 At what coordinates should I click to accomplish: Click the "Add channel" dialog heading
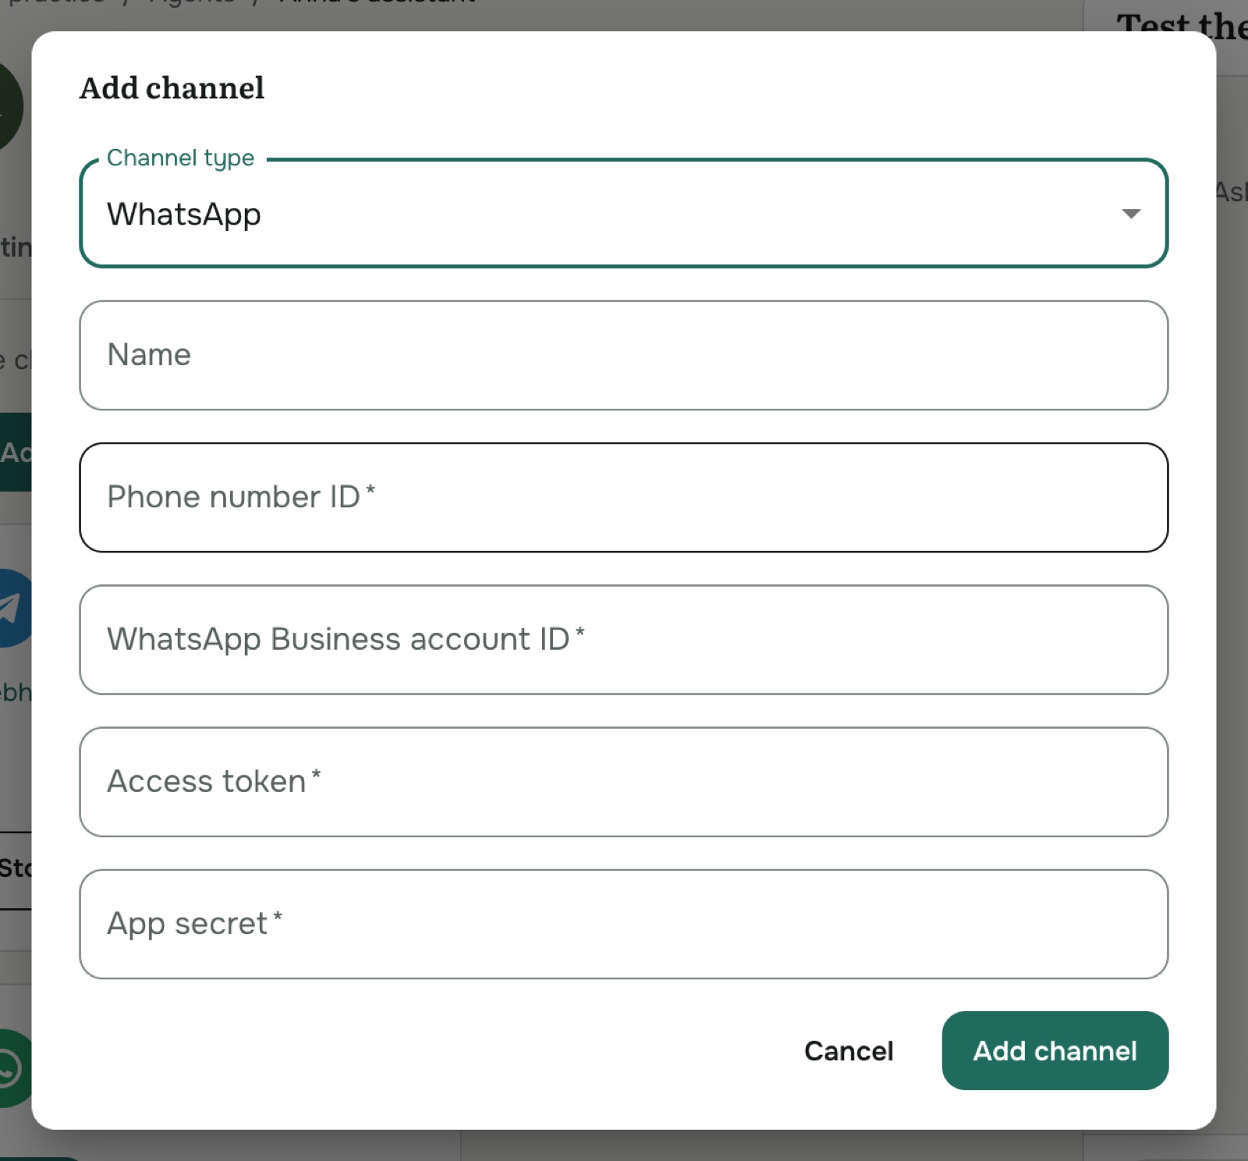click(172, 88)
